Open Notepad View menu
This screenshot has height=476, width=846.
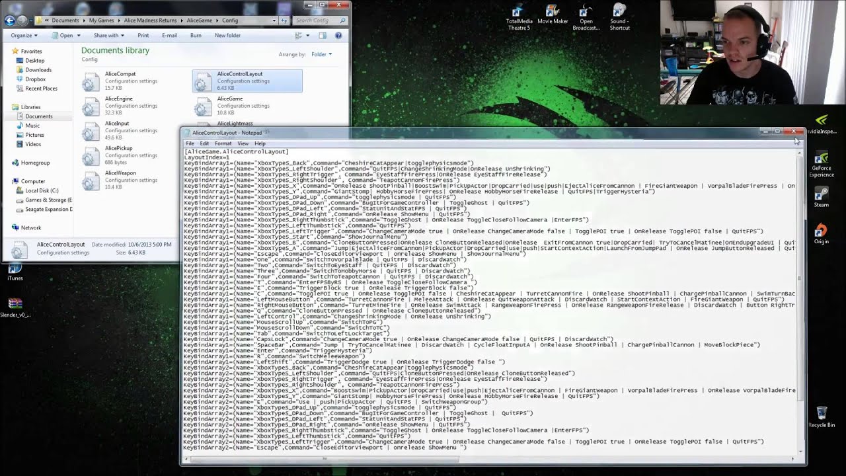pyautogui.click(x=243, y=143)
